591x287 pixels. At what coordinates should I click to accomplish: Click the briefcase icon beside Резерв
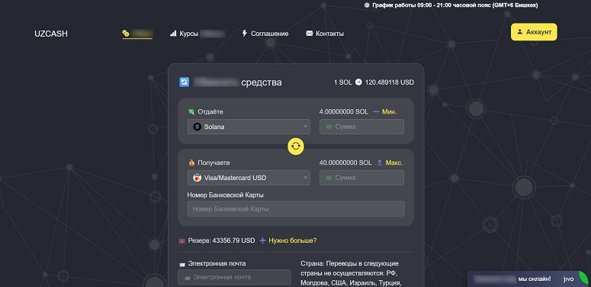tap(181, 240)
